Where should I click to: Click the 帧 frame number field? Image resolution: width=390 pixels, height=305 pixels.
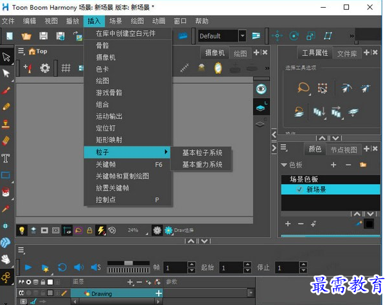[x=175, y=268]
